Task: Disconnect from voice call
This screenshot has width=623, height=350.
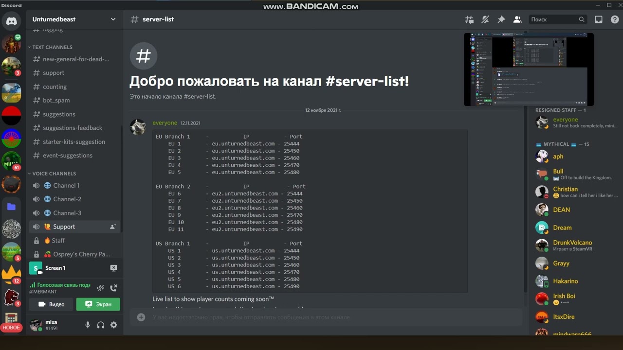Action: click(x=113, y=288)
